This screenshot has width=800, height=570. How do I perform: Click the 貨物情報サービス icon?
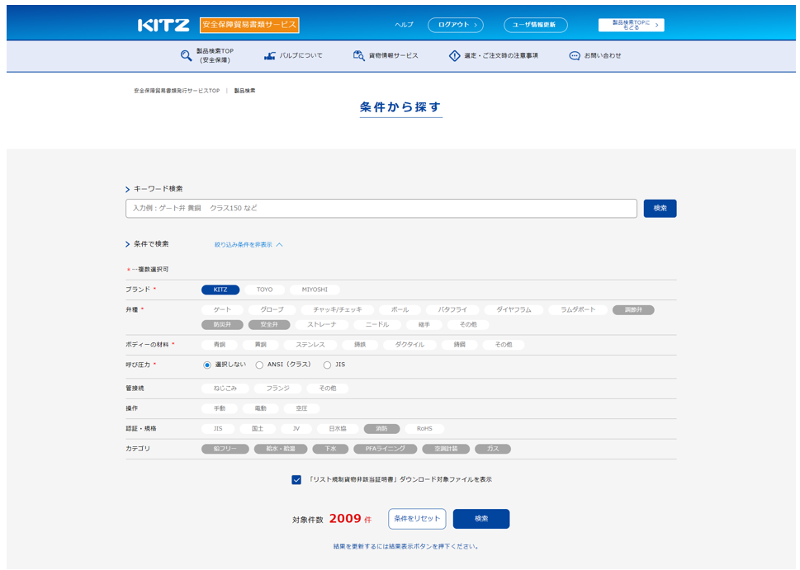(358, 56)
